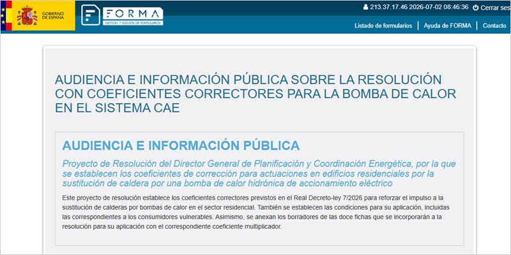
Task: Click the Gestión y edición de formularios tagline
Action: pyautogui.click(x=133, y=23)
